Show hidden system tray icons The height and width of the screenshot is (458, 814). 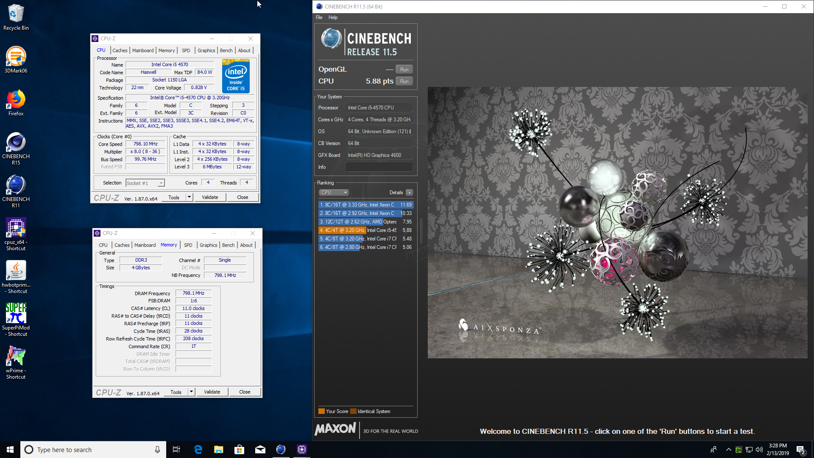tap(728, 450)
